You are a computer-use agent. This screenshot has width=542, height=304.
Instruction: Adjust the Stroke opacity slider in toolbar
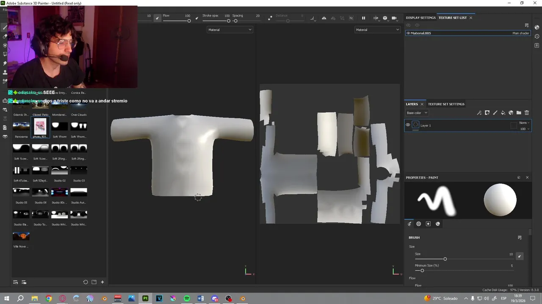(216, 21)
